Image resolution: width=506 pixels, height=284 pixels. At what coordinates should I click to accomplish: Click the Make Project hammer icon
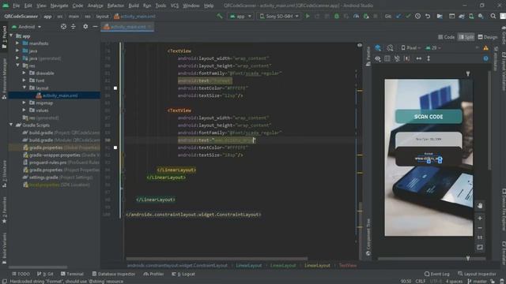click(220, 16)
